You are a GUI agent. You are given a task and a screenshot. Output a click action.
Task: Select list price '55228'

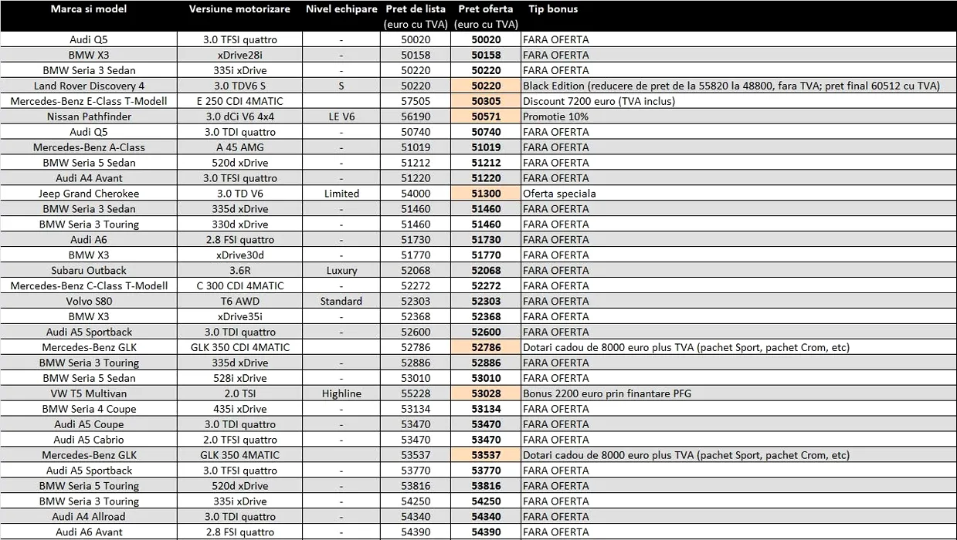[416, 393]
